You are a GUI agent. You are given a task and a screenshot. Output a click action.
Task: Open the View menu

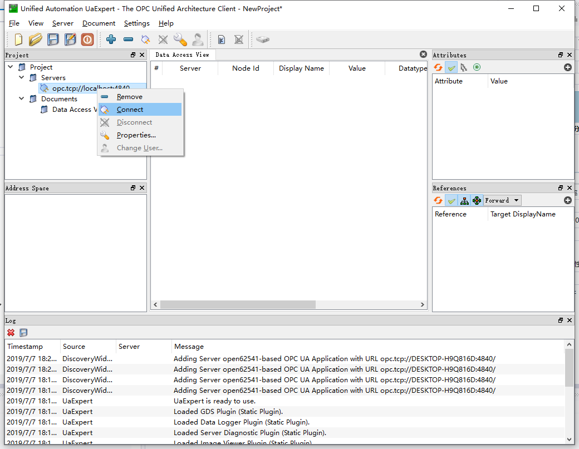pyautogui.click(x=36, y=23)
